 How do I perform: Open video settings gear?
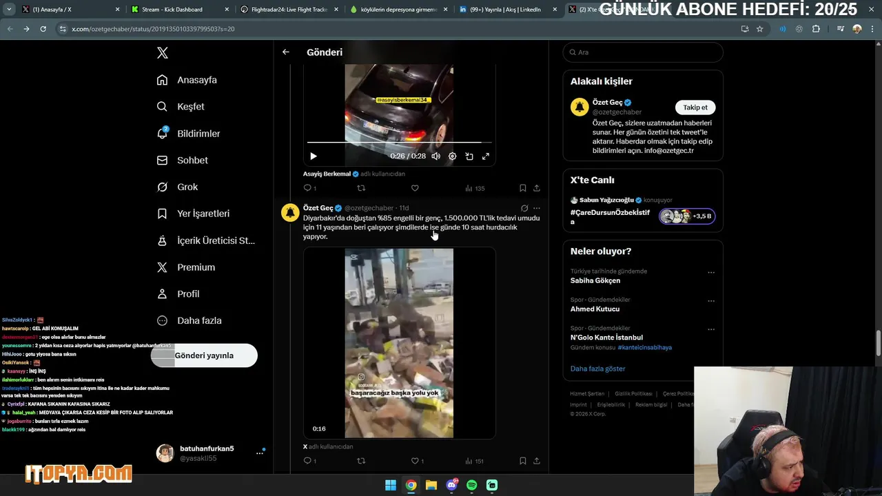pos(452,156)
